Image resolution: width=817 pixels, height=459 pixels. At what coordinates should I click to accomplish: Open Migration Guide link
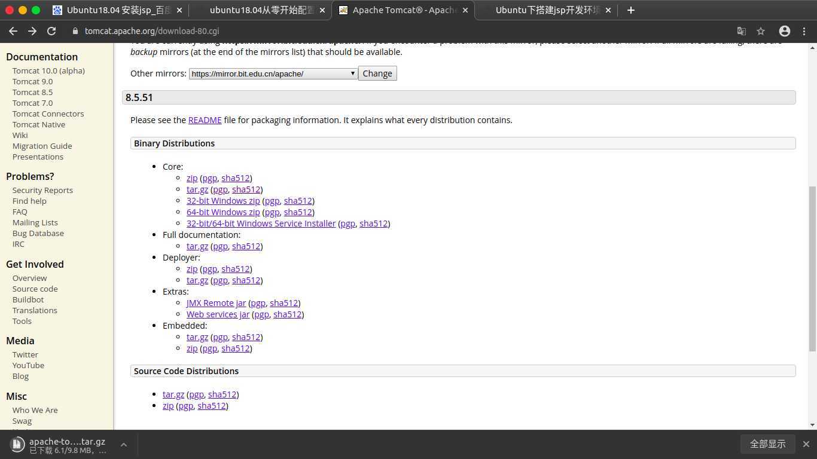(42, 146)
